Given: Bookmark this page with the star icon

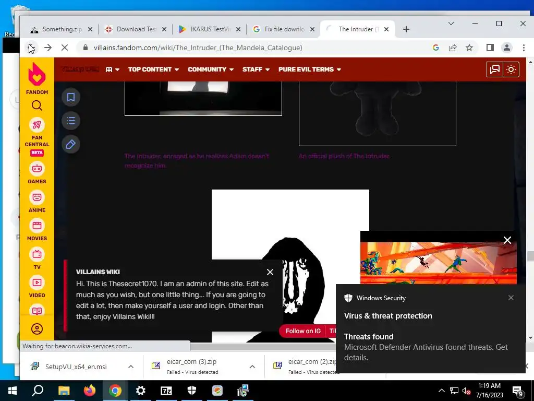Looking at the screenshot, I should [469, 48].
